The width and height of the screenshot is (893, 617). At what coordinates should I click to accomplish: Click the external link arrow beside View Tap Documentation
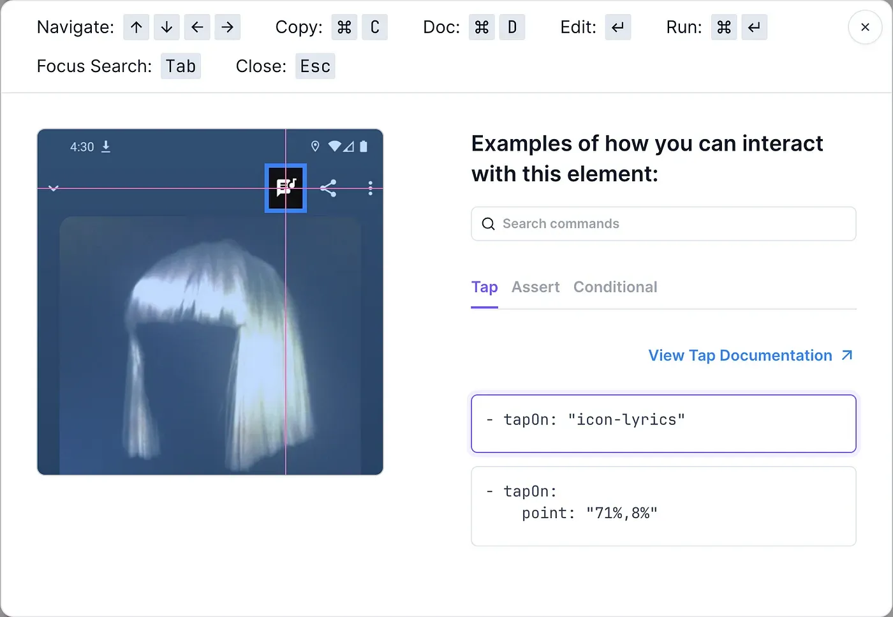(847, 355)
